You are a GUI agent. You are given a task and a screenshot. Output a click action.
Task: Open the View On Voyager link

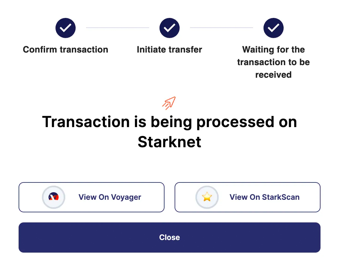pyautogui.click(x=110, y=197)
